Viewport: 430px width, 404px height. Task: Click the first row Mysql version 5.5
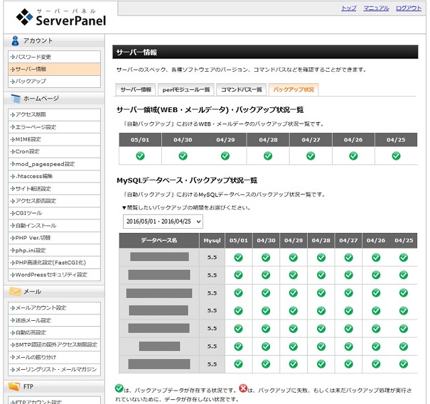(x=212, y=257)
